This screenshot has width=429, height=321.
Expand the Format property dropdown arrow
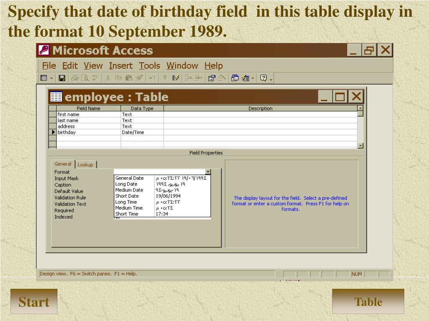pyautogui.click(x=208, y=172)
